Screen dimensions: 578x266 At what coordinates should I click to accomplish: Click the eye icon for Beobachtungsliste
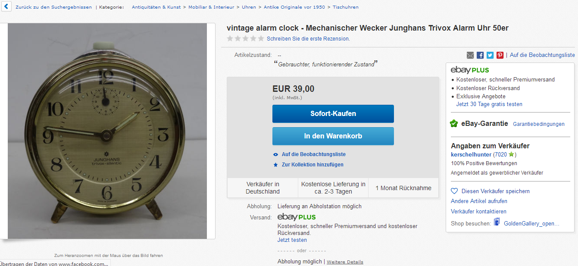(276, 154)
